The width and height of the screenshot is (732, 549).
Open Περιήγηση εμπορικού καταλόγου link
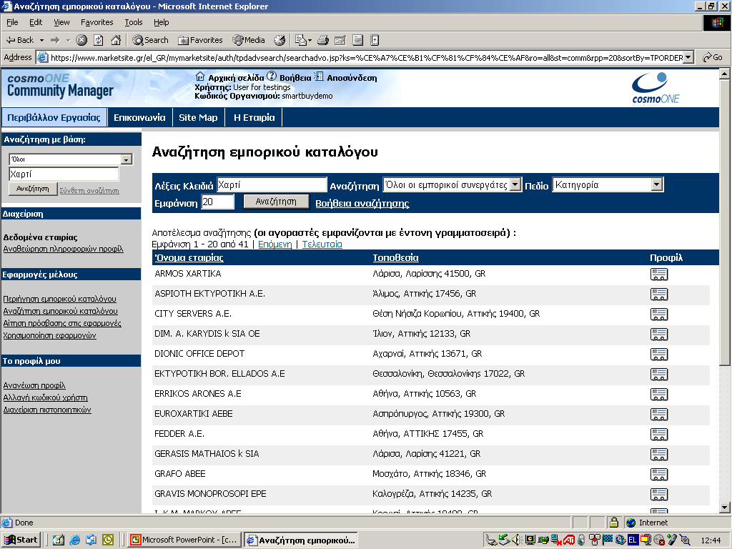(60, 299)
